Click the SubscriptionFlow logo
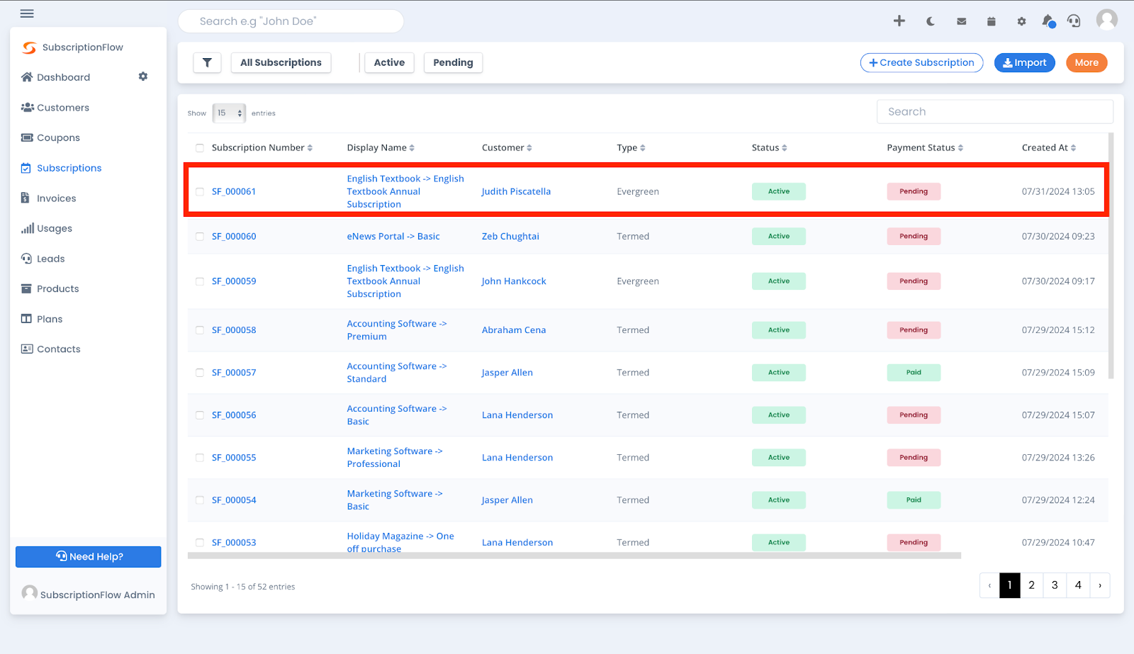This screenshot has height=654, width=1134. [72, 47]
